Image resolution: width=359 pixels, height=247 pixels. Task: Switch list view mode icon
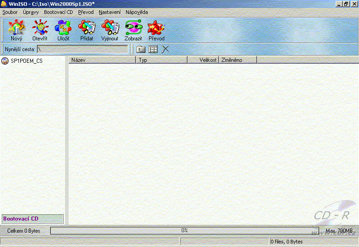pos(153,49)
